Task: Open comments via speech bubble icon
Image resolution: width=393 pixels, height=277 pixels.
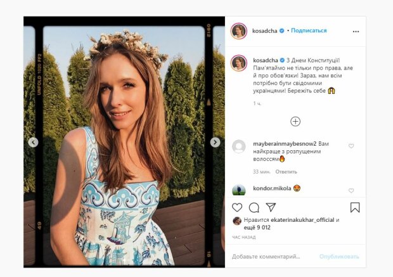Action: (254, 207)
